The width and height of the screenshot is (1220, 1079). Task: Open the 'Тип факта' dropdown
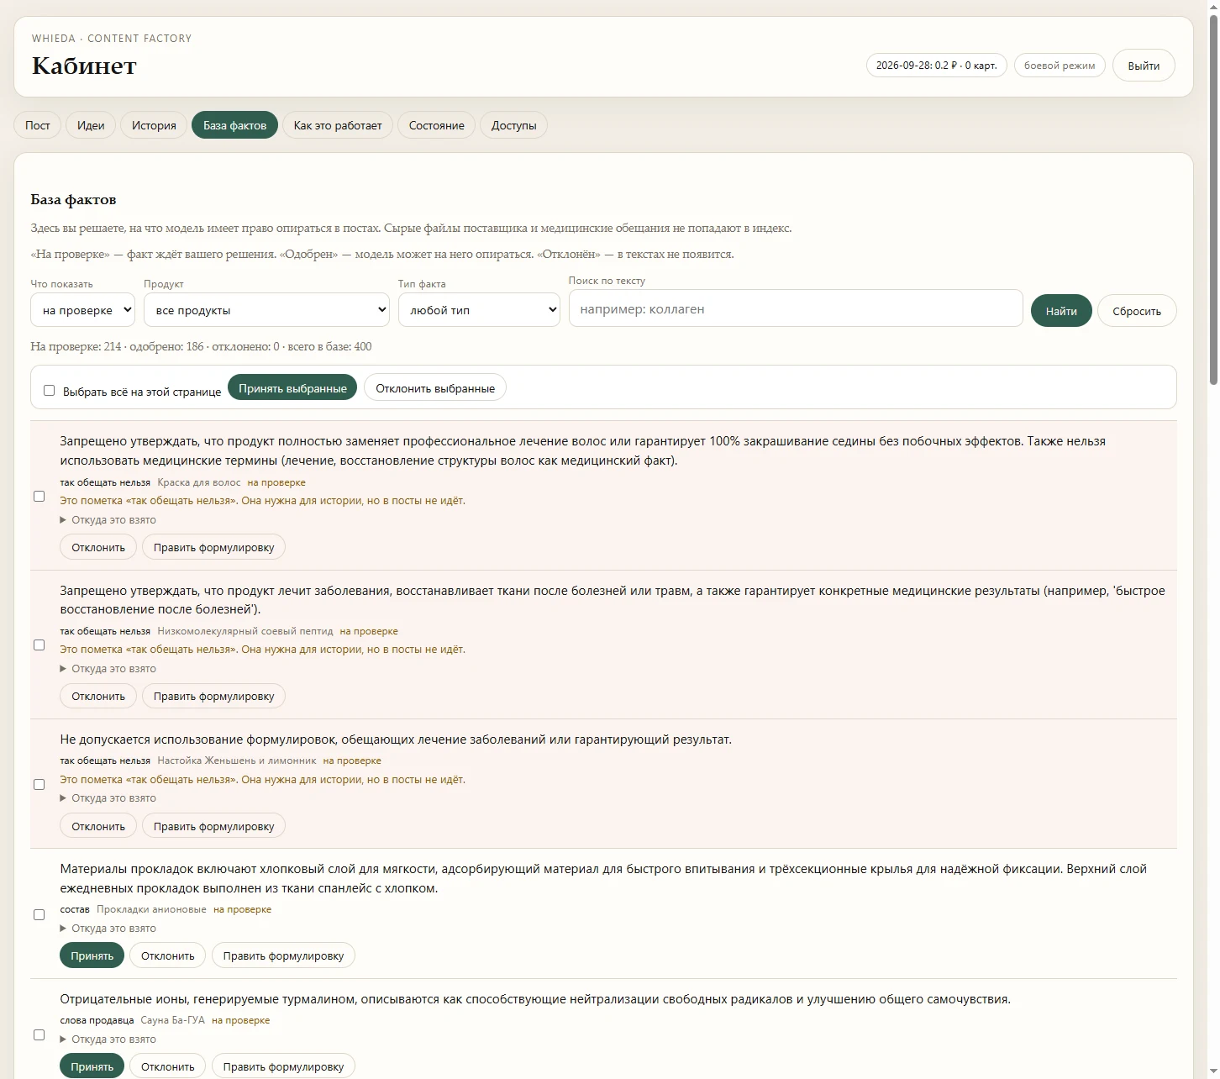coord(479,309)
